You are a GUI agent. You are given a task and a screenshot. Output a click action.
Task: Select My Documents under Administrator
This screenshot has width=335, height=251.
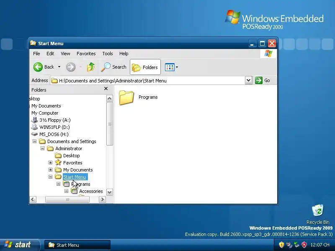(x=78, y=170)
